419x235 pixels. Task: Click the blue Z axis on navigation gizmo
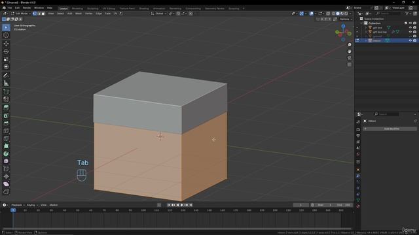click(343, 26)
